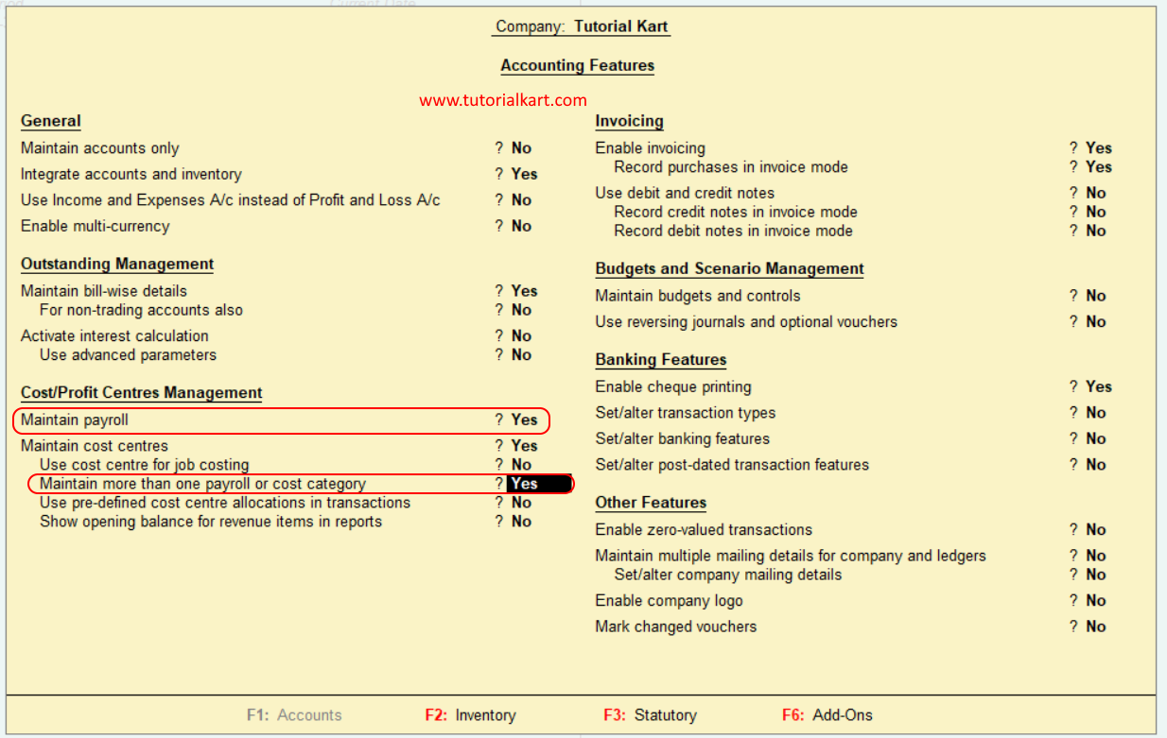Toggle 'Use debit and credit notes' value
Viewport: 1167px width, 738px height.
click(x=1096, y=193)
